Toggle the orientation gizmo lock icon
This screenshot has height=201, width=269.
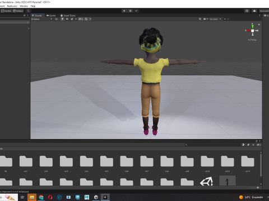[x=259, y=25]
